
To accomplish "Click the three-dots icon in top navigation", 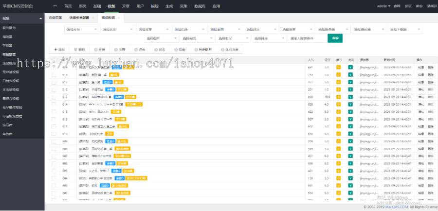I will [55, 6].
